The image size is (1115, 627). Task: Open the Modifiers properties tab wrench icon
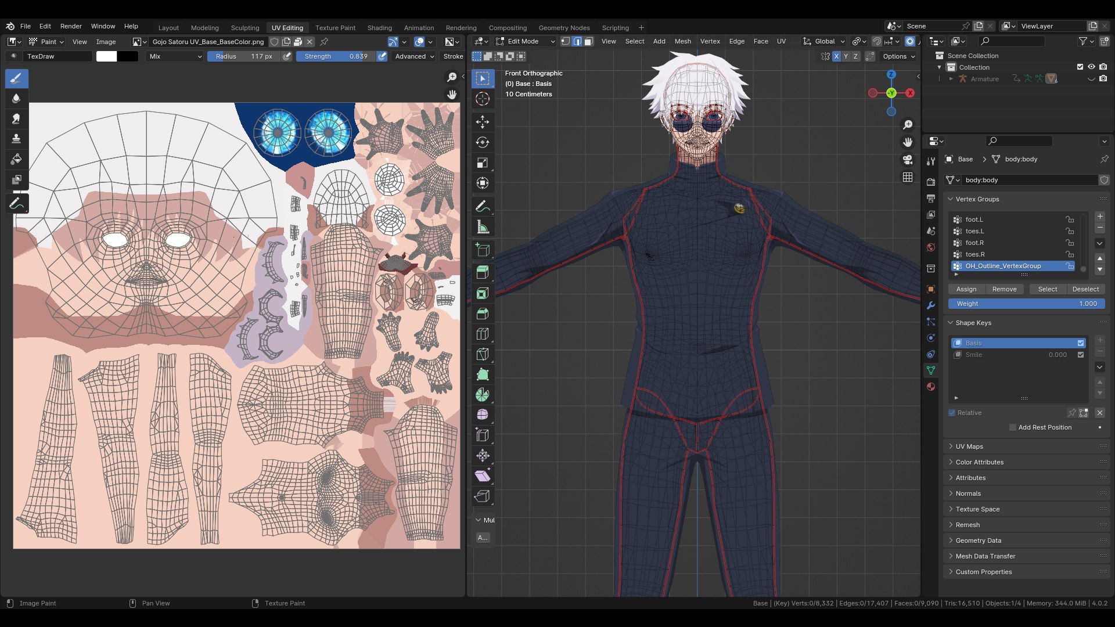931,305
